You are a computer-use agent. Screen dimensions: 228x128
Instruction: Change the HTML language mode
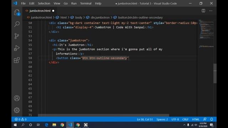click(196, 119)
